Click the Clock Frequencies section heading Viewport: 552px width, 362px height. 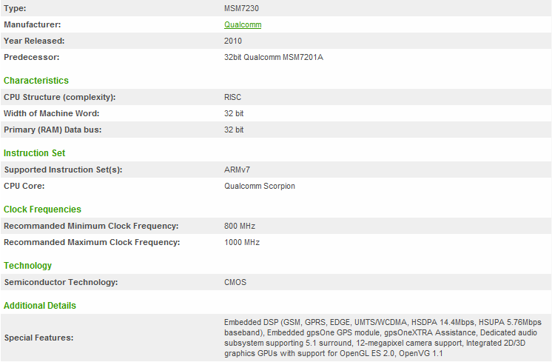42,210
